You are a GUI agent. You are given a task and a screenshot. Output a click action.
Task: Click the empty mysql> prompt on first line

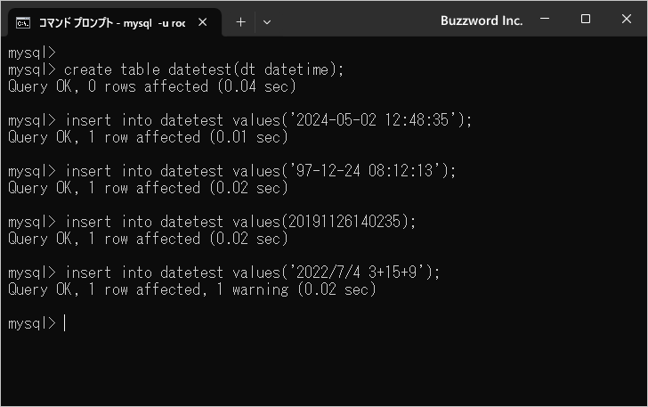click(31, 53)
